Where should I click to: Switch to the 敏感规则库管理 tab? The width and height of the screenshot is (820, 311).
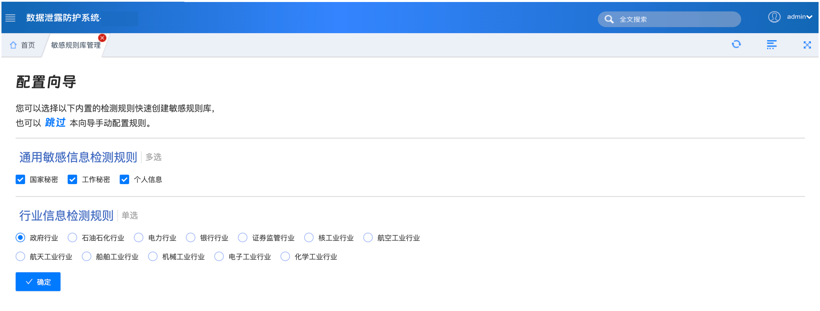point(75,45)
